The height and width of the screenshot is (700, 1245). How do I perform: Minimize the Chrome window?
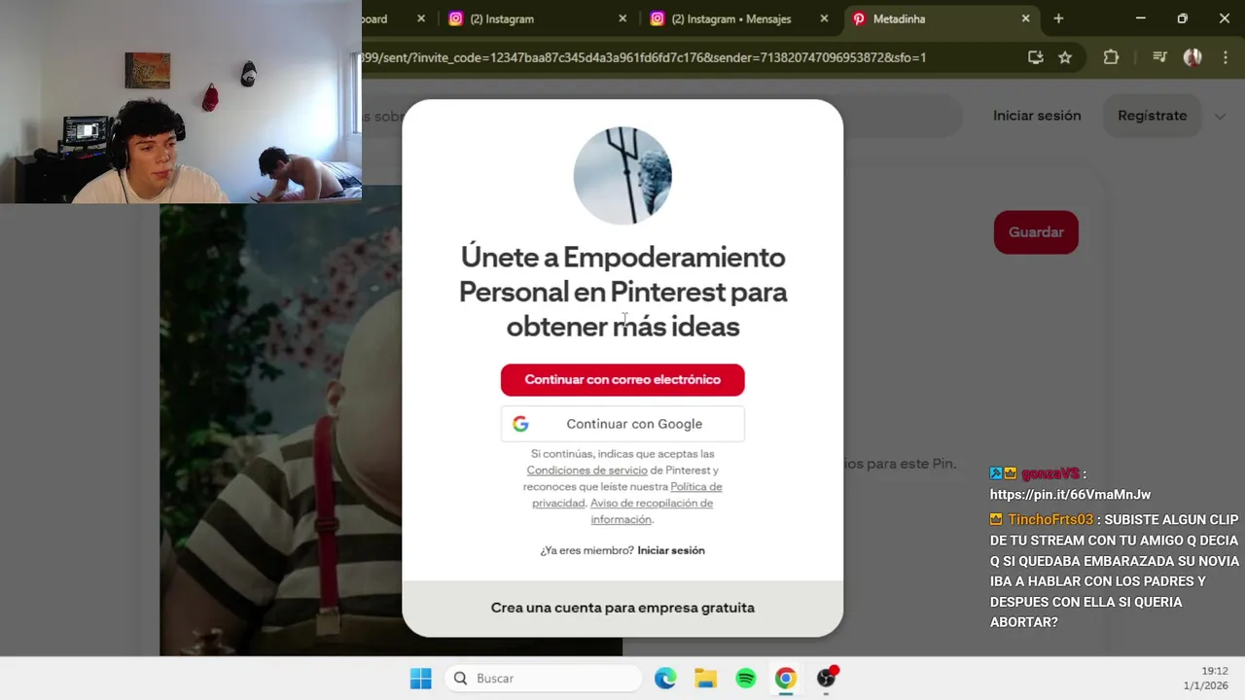tap(1140, 18)
